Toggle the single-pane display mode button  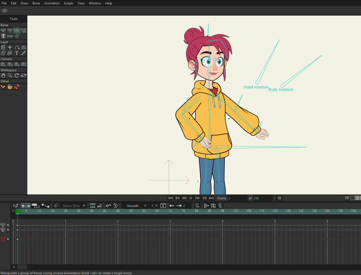[353, 198]
